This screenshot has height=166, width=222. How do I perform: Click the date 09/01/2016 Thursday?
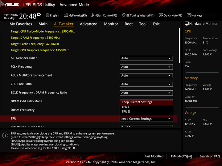(x=10, y=17)
